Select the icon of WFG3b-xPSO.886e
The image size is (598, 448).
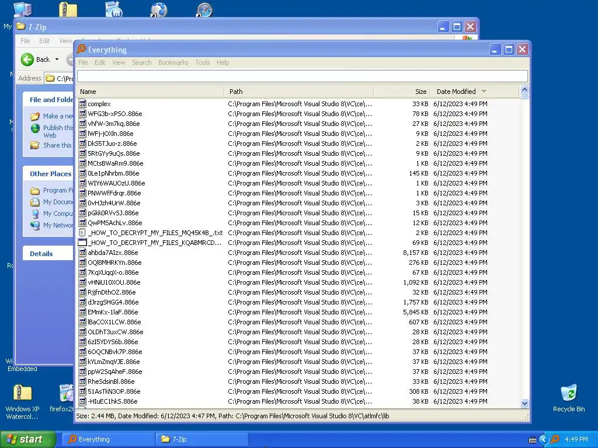point(82,114)
